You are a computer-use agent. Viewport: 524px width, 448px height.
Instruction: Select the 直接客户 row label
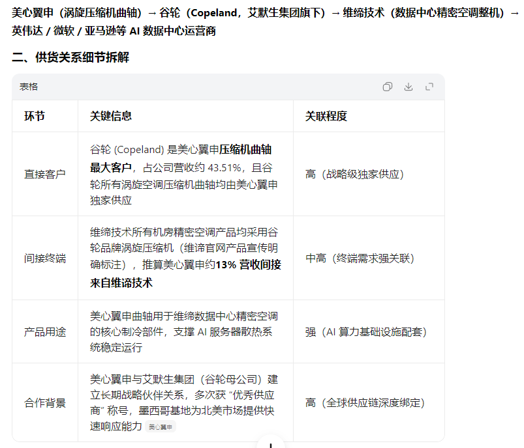[45, 174]
